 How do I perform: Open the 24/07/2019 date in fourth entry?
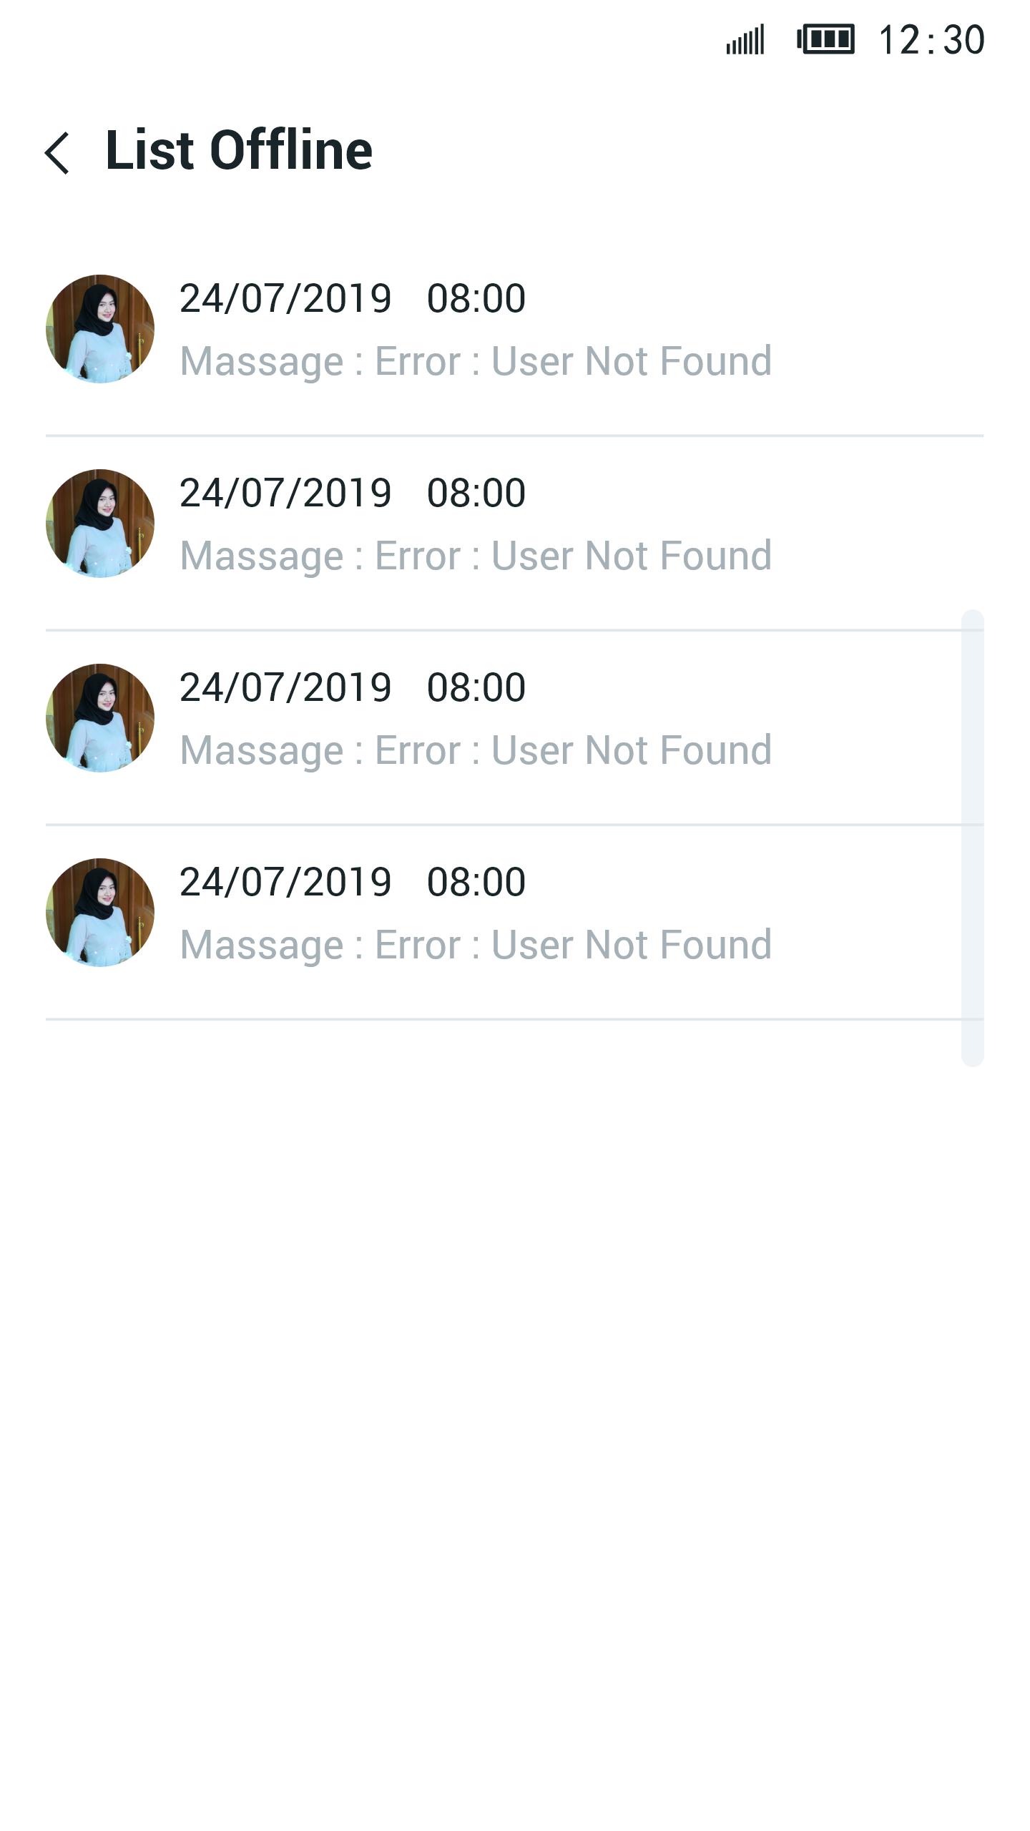pos(285,882)
